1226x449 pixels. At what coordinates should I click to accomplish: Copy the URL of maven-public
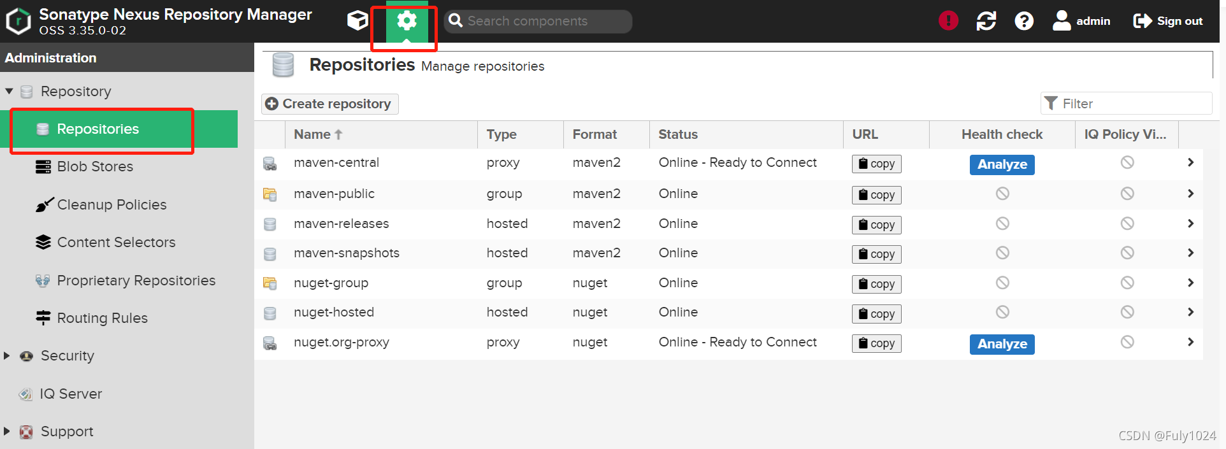tap(876, 195)
